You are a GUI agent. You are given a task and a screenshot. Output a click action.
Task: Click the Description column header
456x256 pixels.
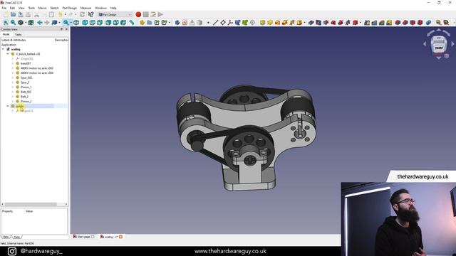coord(61,40)
